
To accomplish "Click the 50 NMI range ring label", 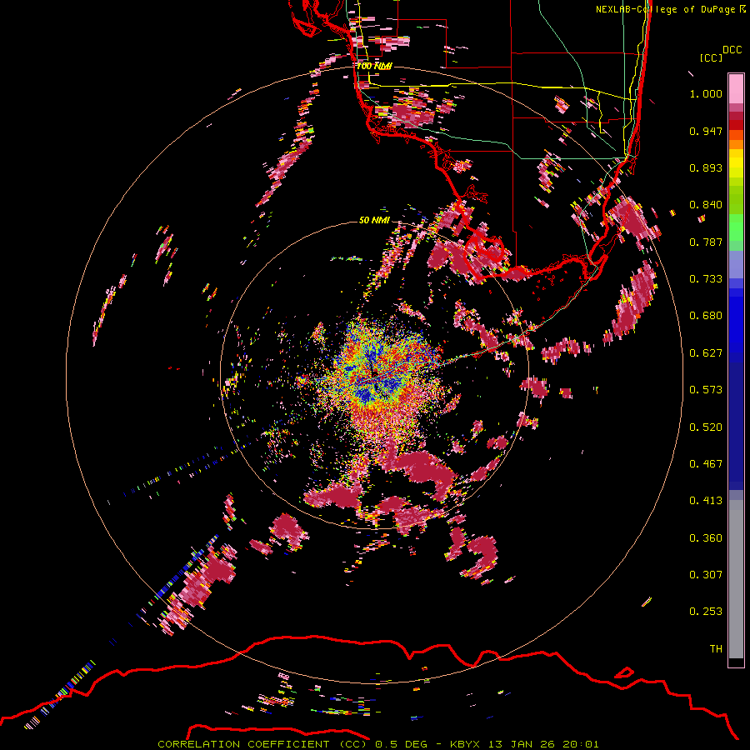I will click(x=374, y=220).
